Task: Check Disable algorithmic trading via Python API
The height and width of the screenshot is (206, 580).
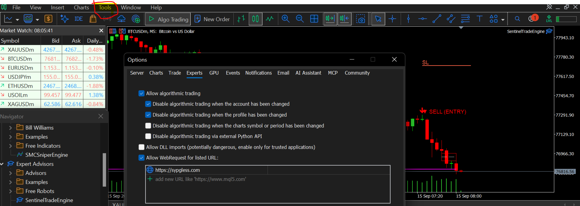Action: pos(148,136)
